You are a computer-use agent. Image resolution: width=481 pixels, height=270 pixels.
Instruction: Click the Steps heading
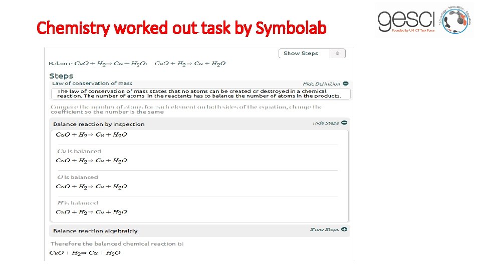pyautogui.click(x=61, y=75)
